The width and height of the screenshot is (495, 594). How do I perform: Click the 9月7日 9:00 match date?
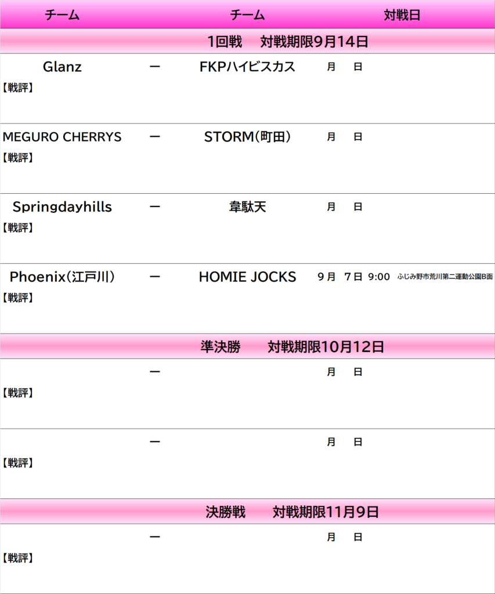pos(353,277)
